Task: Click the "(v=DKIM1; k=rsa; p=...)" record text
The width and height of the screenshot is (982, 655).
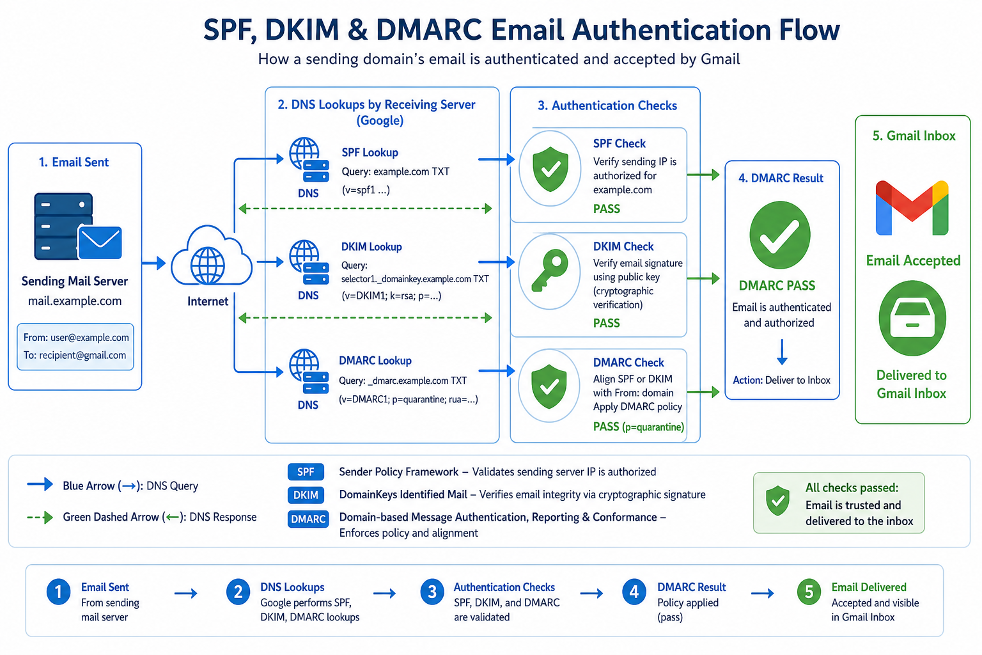Action: [391, 296]
